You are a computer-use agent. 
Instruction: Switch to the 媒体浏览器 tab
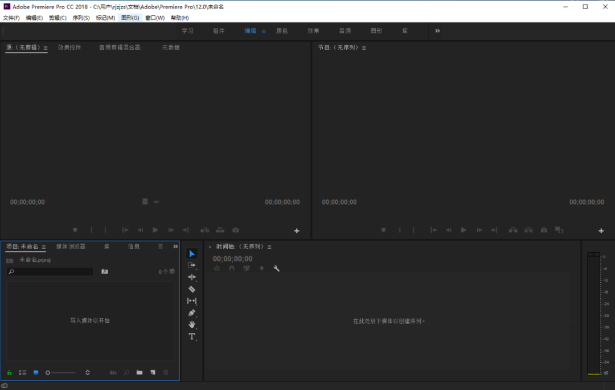(71, 247)
